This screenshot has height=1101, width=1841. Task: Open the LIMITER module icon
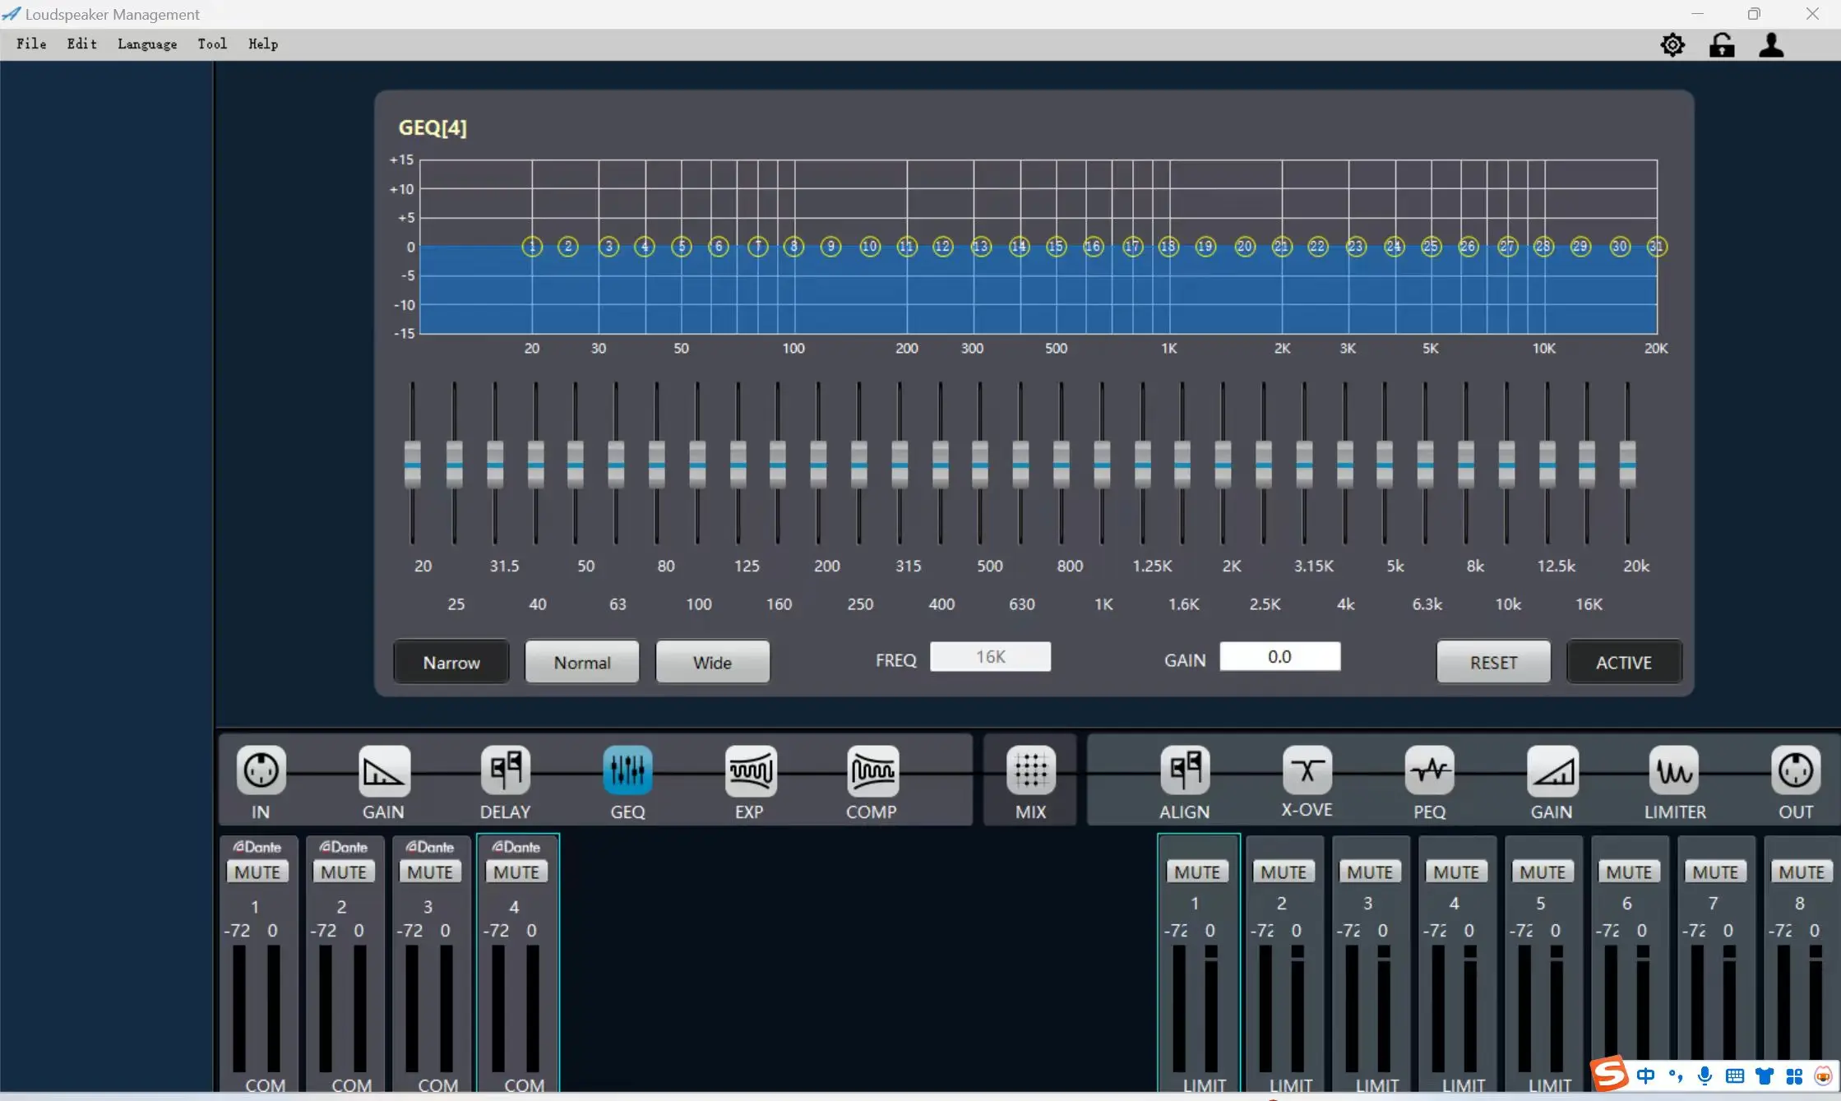pyautogui.click(x=1674, y=770)
